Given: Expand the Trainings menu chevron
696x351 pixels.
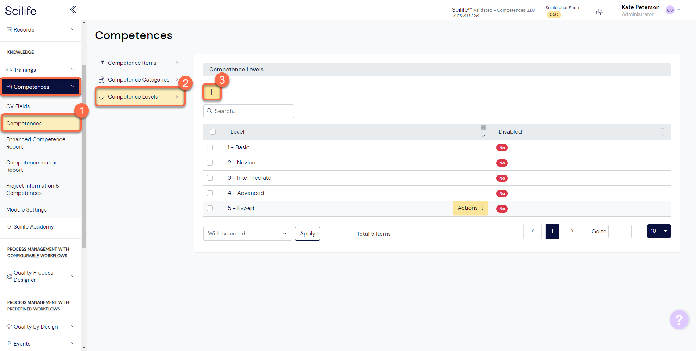Looking at the screenshot, I should pos(72,69).
